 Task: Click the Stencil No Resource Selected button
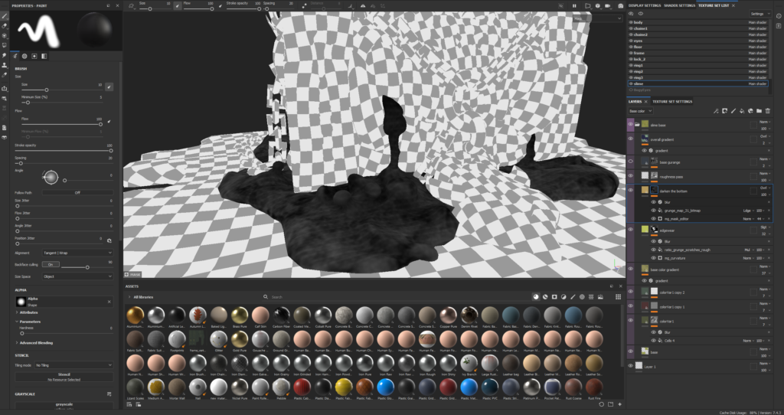[x=64, y=377]
